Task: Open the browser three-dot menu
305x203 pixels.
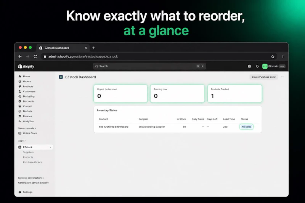Action: pos(283,56)
